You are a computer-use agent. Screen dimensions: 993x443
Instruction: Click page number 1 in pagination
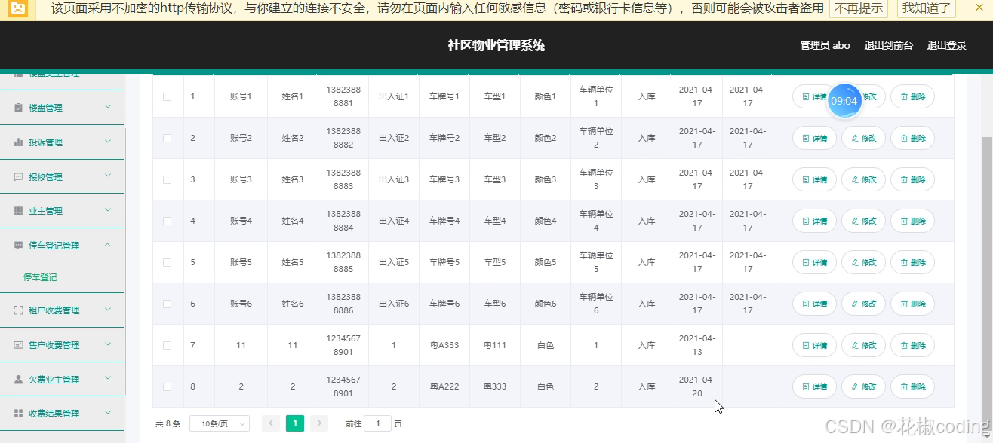click(295, 423)
